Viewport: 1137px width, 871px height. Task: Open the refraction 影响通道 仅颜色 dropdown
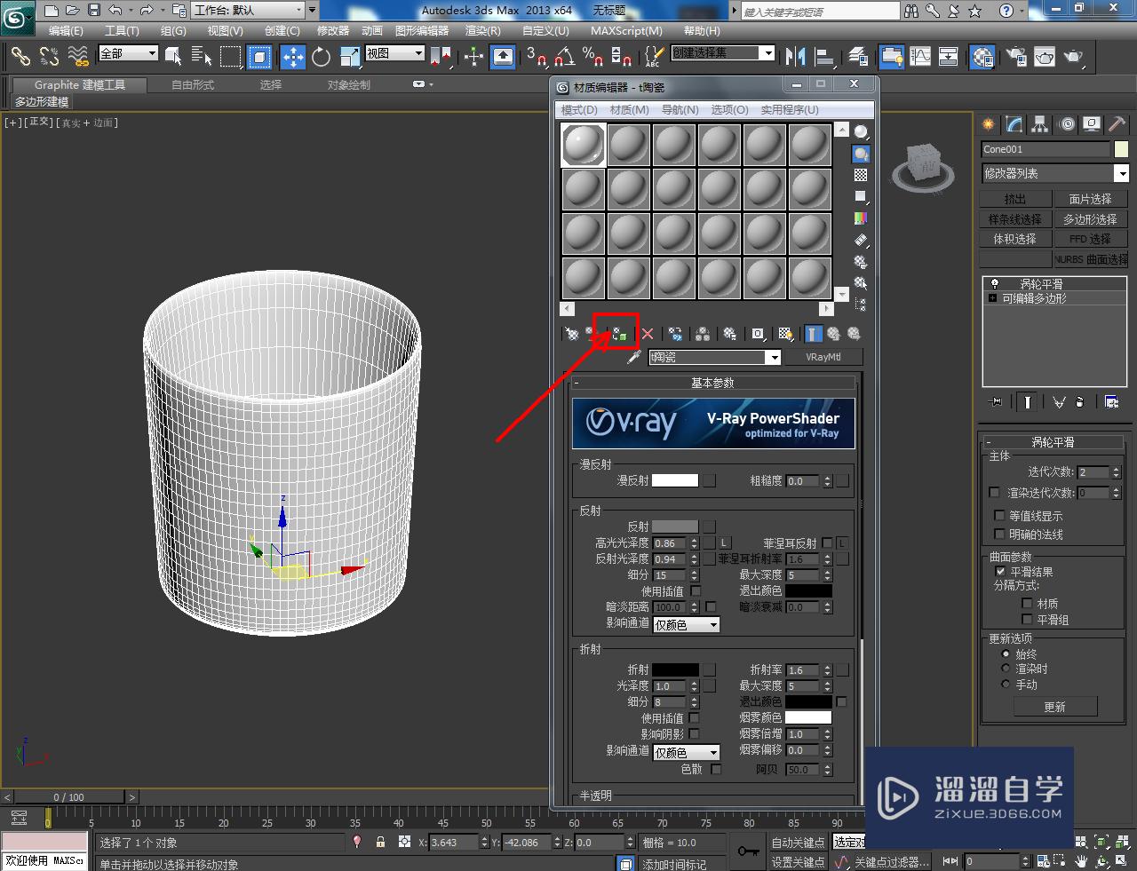click(x=686, y=753)
